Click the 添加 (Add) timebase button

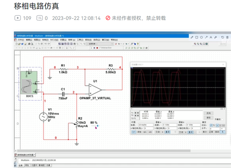click(139, 132)
